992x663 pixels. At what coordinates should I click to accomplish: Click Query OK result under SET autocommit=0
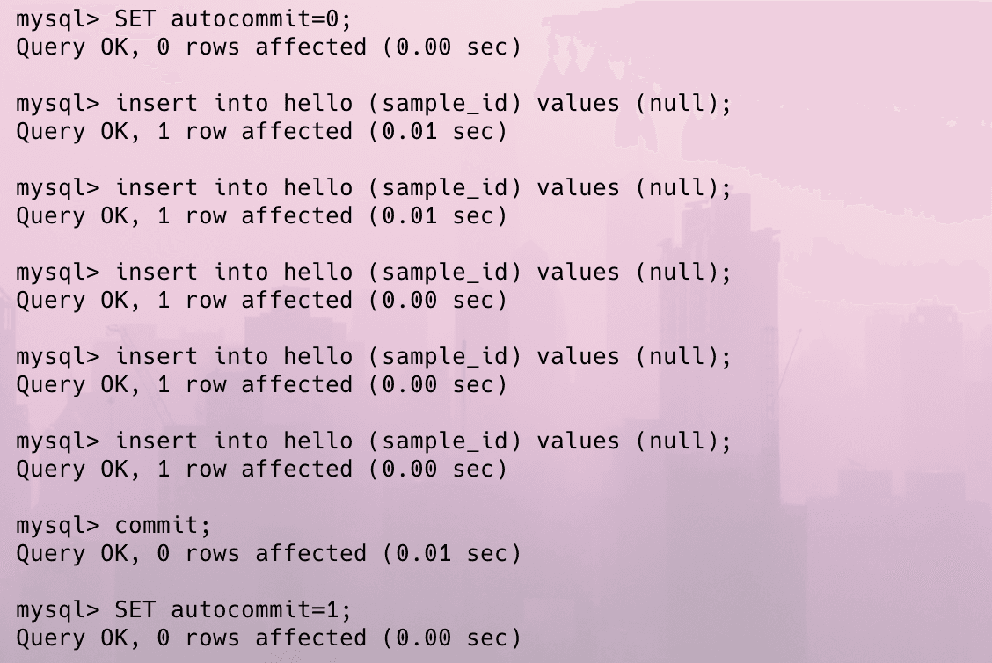coord(268,47)
